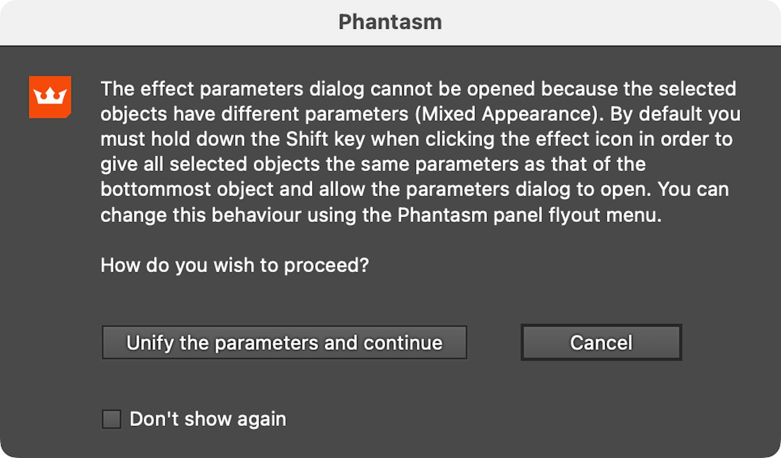Confirm by clicking the unify parameters button
Viewport: 781px width, 458px height.
[x=284, y=342]
